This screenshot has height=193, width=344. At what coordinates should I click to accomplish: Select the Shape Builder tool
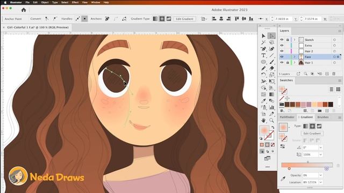(x=263, y=88)
